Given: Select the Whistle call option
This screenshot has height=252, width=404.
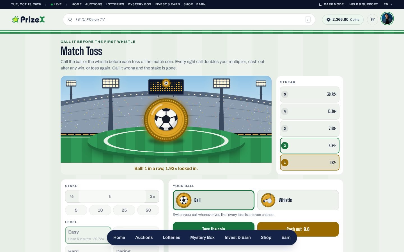Looking at the screenshot, I should coord(298,200).
